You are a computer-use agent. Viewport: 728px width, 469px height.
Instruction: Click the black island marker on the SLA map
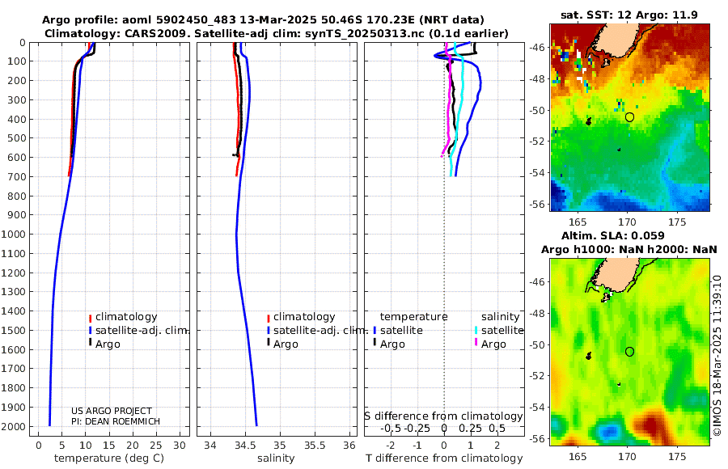coord(589,356)
